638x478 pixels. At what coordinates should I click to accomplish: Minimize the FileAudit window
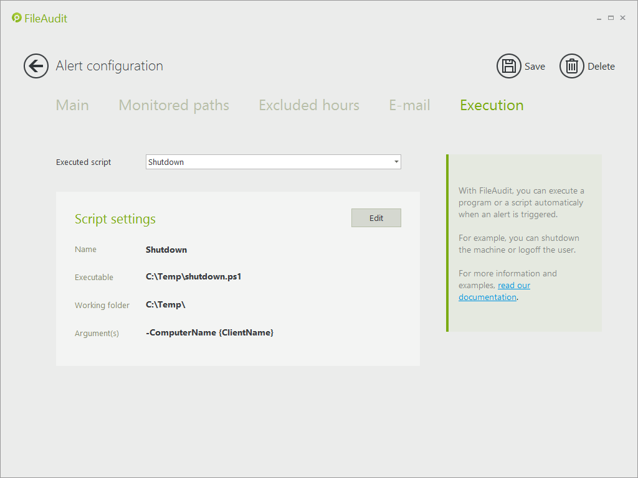coord(599,18)
